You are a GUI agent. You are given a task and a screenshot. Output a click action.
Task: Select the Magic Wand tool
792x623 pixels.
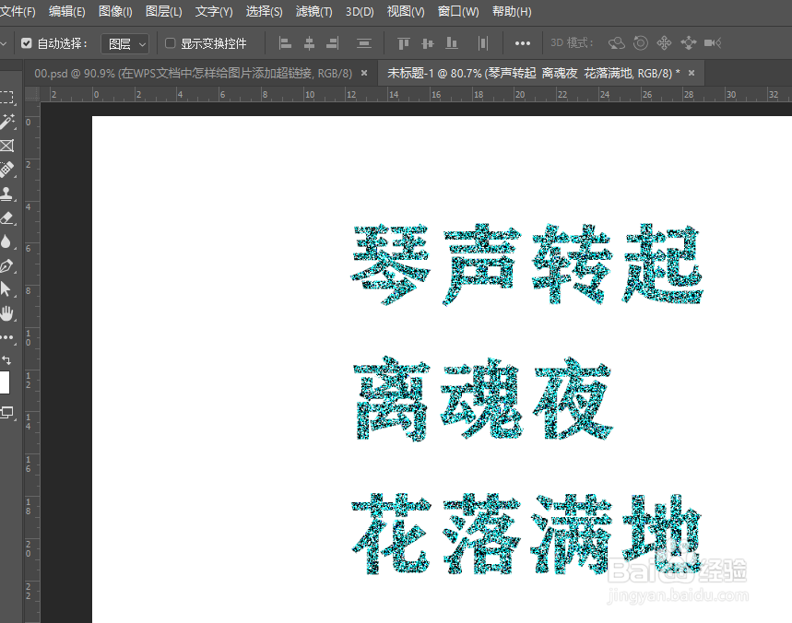point(7,122)
